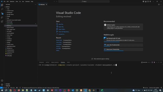Open terminal launch profile dropdown arrow
The image size is (163, 92).
coord(150,62)
